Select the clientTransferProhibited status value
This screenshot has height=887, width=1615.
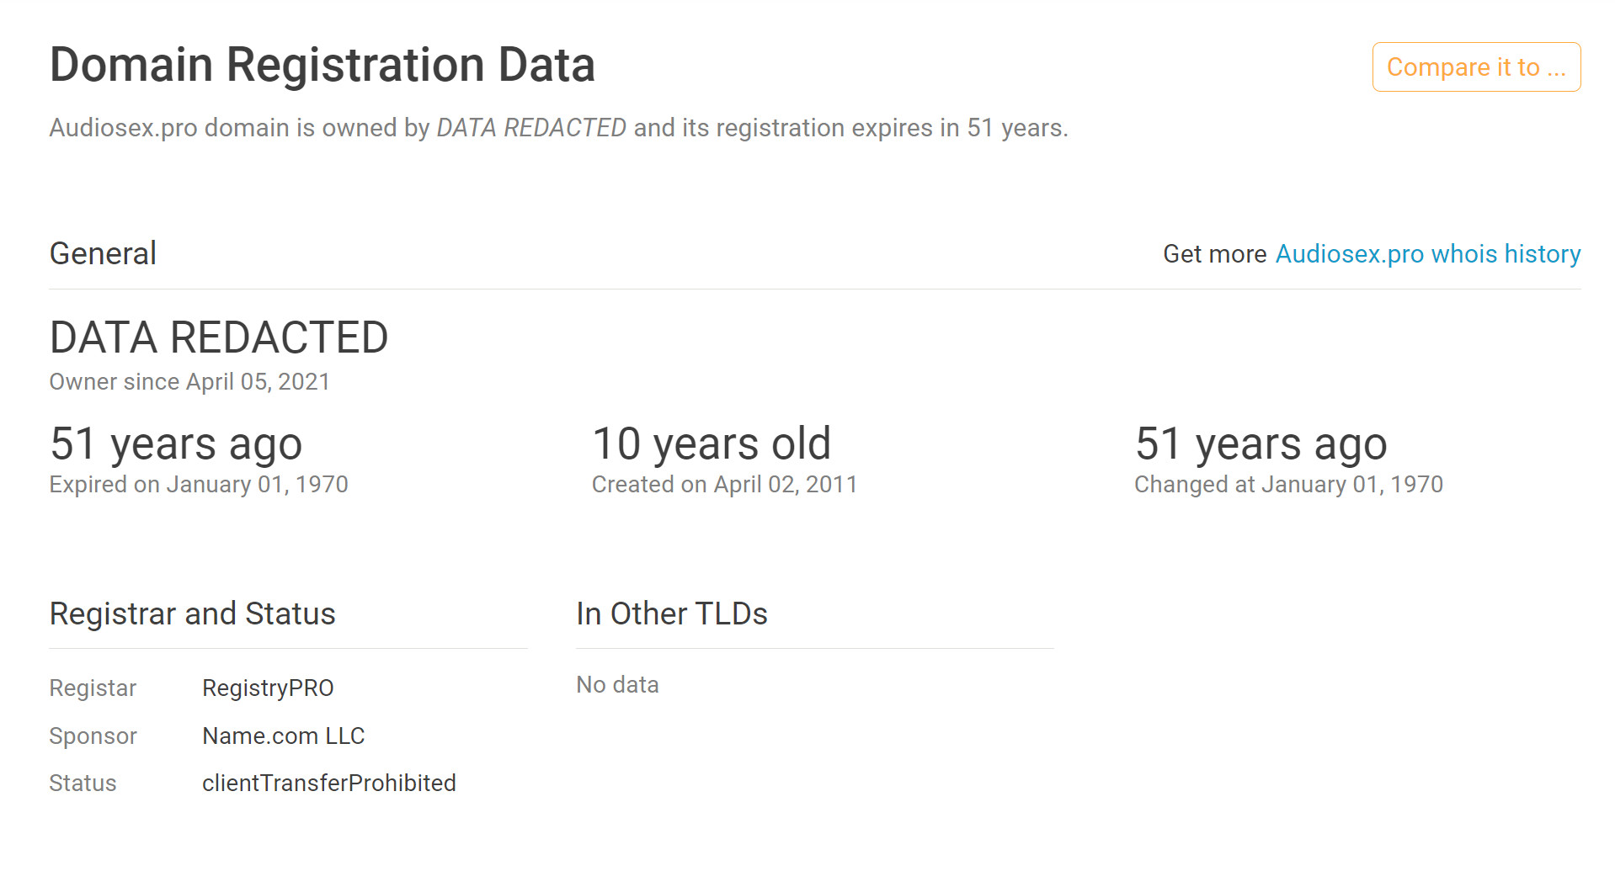(329, 783)
